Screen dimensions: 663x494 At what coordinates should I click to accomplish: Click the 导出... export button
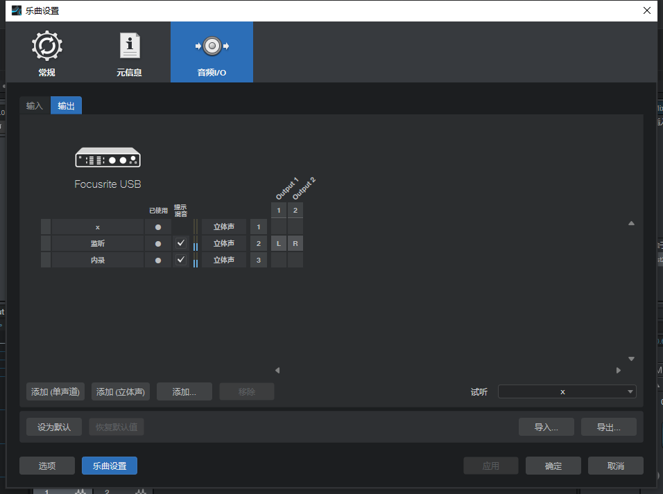(608, 427)
